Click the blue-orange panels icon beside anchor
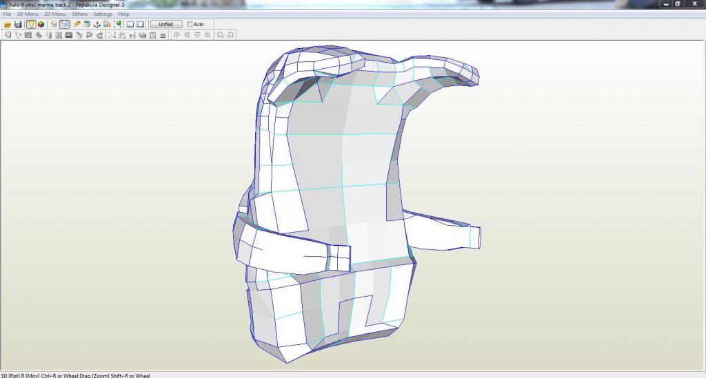Image resolution: width=706 pixels, height=378 pixels. coord(107,24)
